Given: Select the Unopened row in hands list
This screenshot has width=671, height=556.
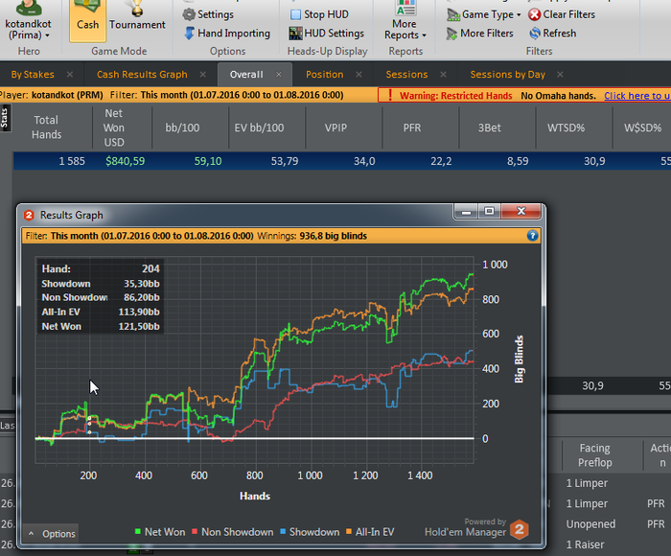Looking at the screenshot, I should [590, 524].
